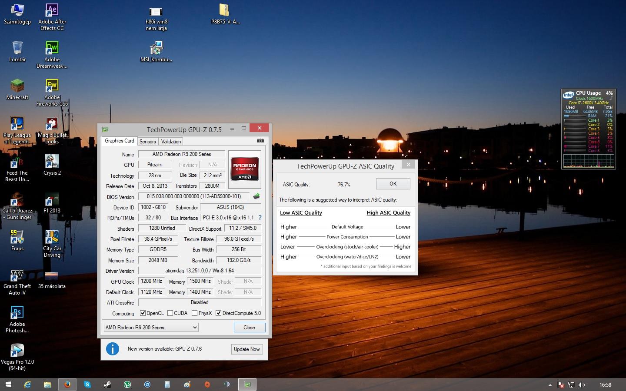
Task: Click the Calculator taskbar icon
Action: (167, 384)
